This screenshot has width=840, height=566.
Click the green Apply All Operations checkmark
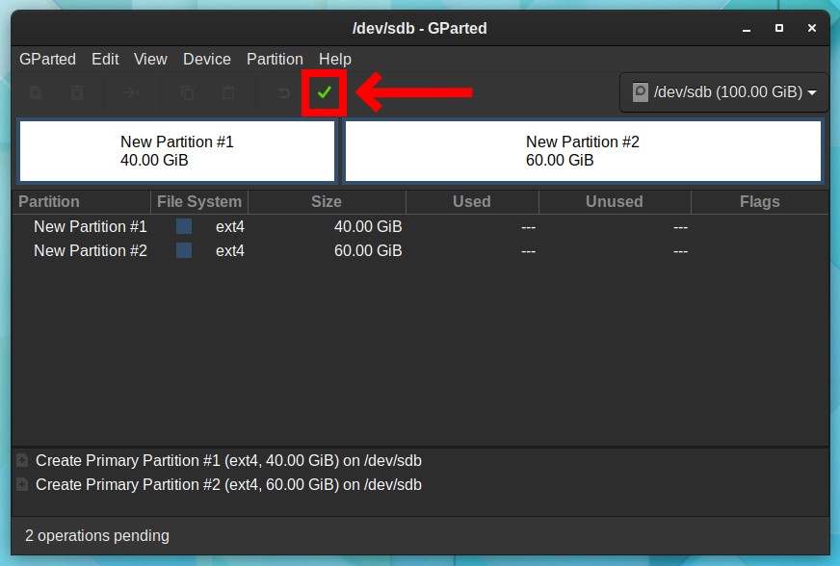tap(324, 92)
